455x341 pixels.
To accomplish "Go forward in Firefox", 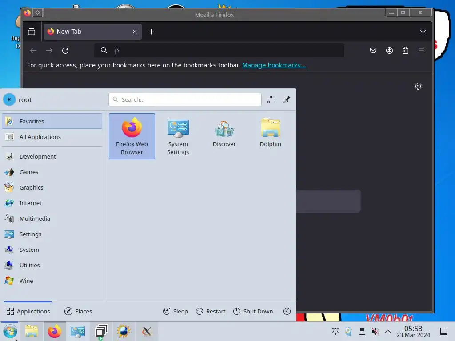I will (49, 51).
